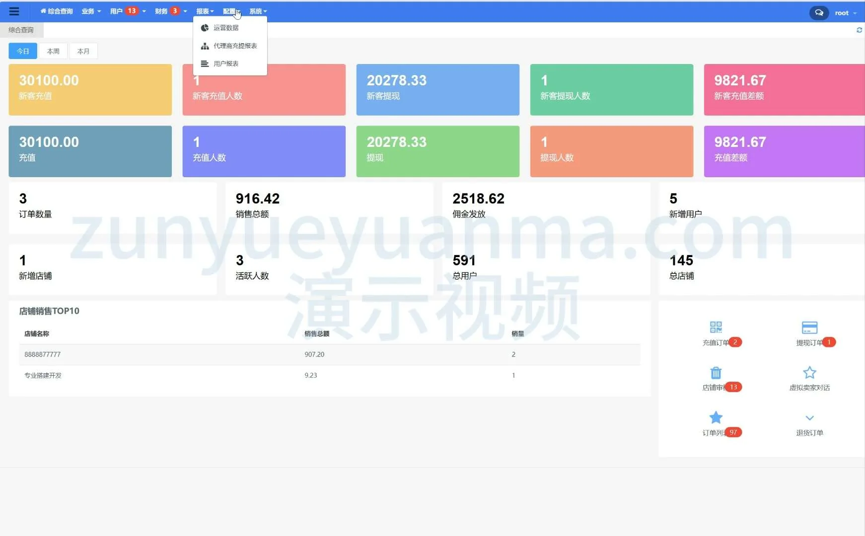This screenshot has width=865, height=536.
Task: Go to 综合查询 in the navbar
Action: (57, 11)
